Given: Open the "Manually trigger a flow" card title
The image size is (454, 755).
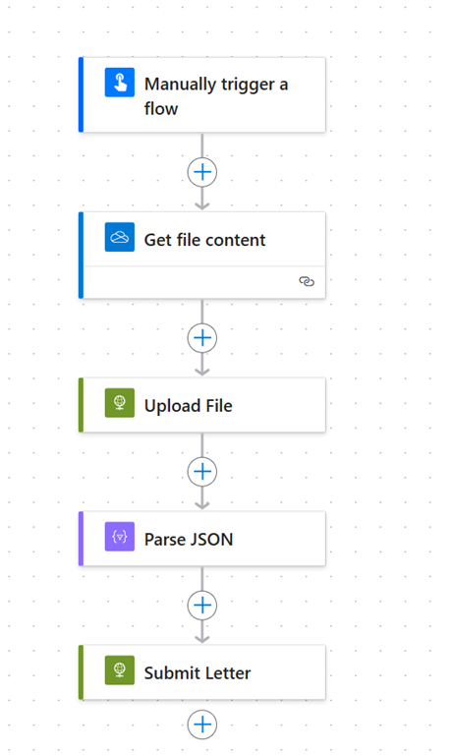Looking at the screenshot, I should [x=216, y=96].
